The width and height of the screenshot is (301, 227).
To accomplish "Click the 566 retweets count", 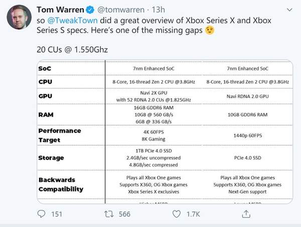I will (124, 214).
